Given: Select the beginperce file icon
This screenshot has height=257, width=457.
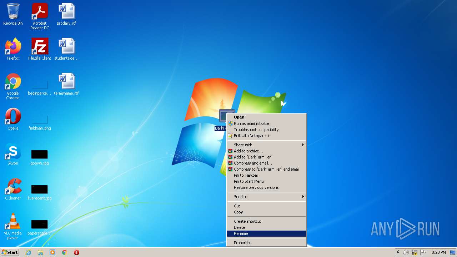Looking at the screenshot, I should click(40, 88).
